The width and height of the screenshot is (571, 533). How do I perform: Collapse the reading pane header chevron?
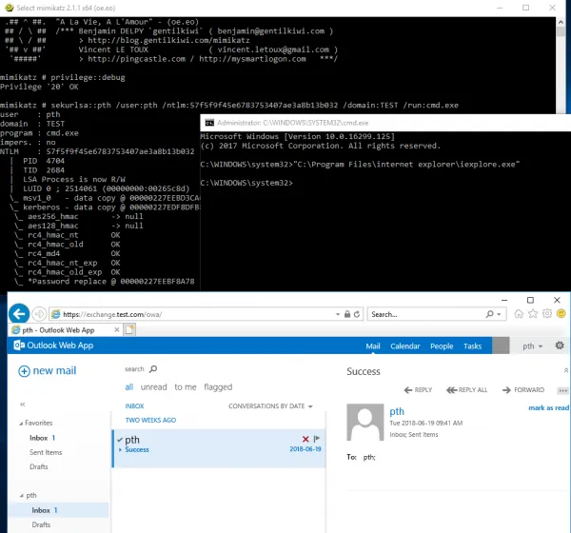566,370
